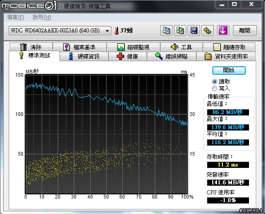Open the 檔案(F) menu
This screenshot has height=214, width=265.
click(x=16, y=17)
